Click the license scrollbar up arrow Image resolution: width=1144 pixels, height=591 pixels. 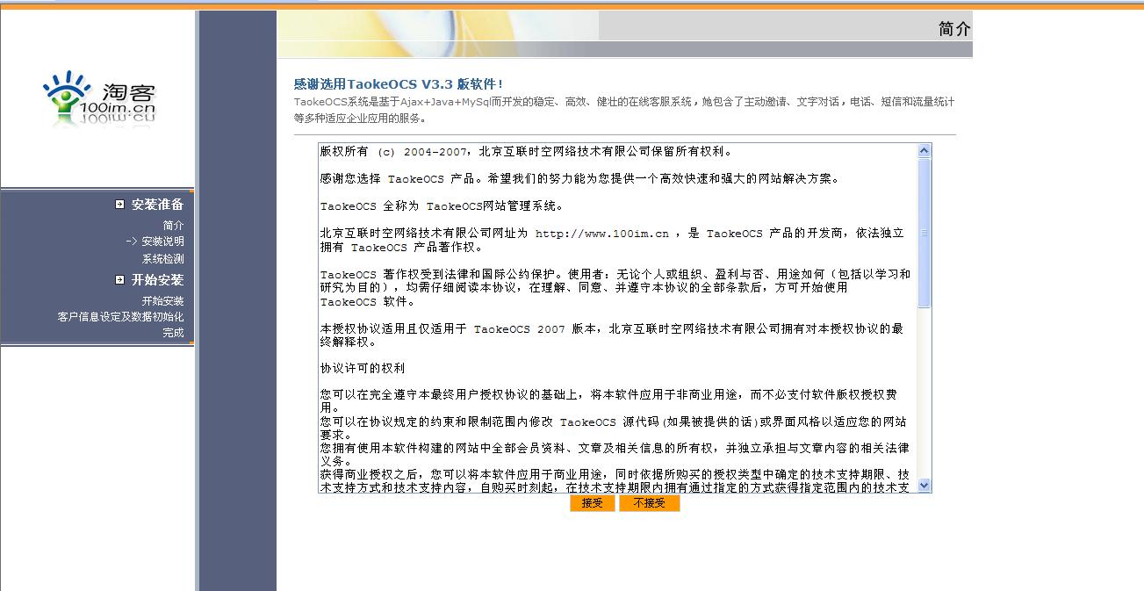click(924, 151)
